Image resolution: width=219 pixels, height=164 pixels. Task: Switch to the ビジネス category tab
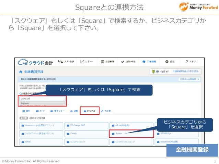(90, 111)
